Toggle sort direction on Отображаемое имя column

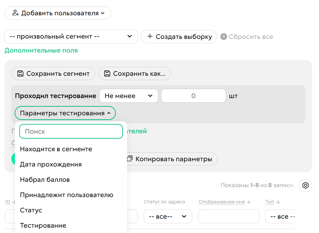click(x=248, y=201)
